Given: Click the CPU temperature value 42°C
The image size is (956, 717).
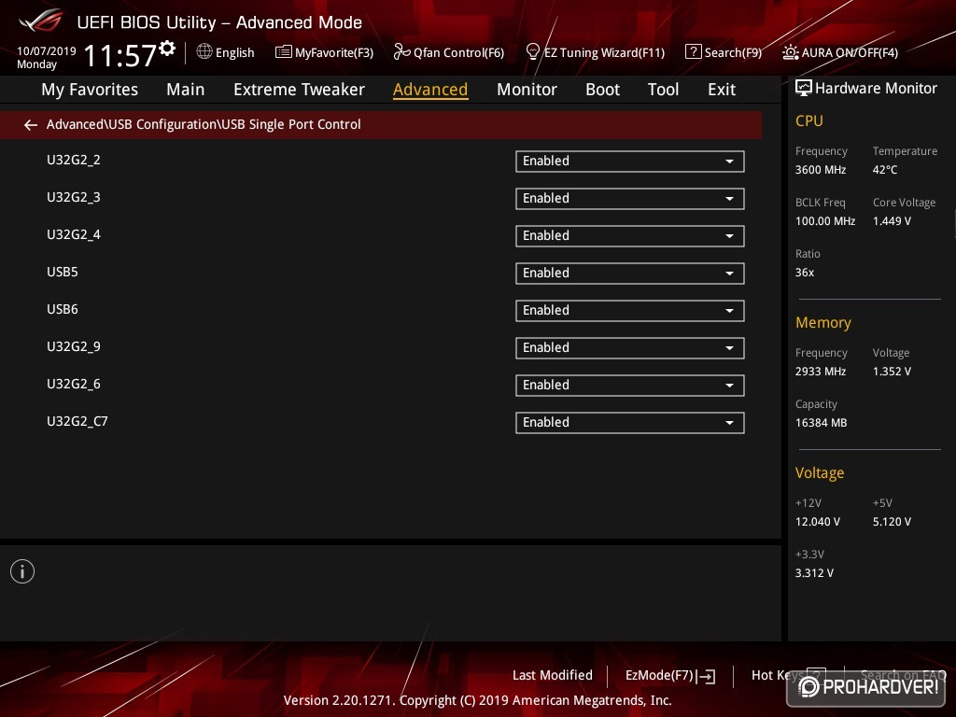Looking at the screenshot, I should [x=885, y=170].
